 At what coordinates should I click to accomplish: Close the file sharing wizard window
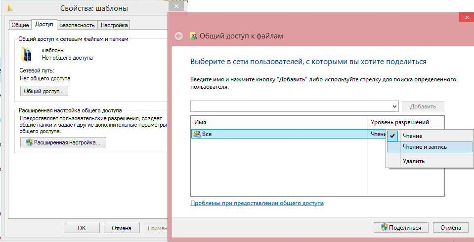(466, 19)
